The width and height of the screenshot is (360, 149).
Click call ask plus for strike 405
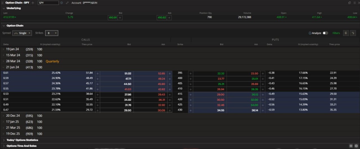170,84
